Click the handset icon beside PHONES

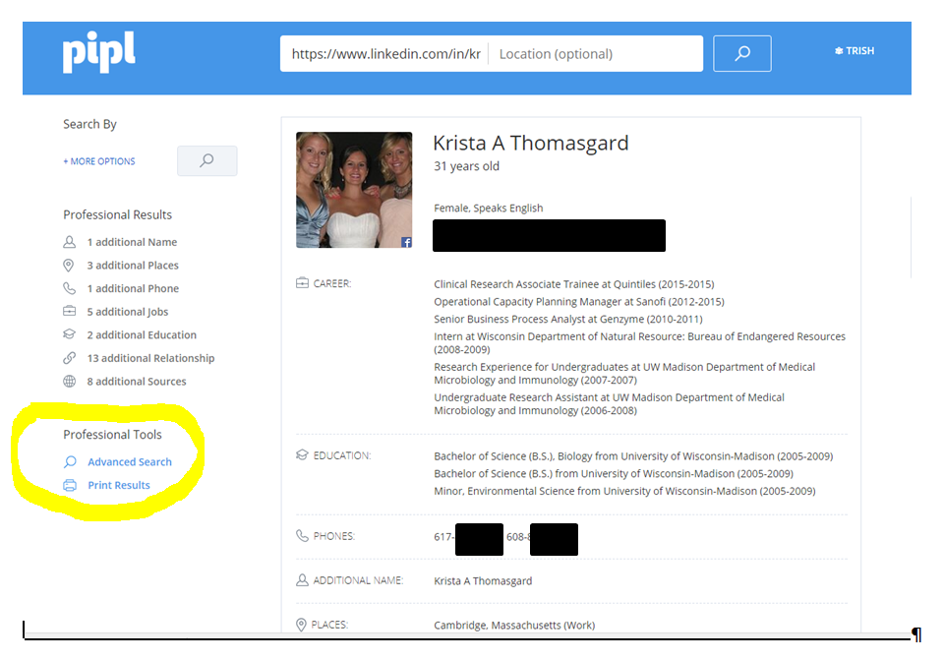pyautogui.click(x=302, y=536)
